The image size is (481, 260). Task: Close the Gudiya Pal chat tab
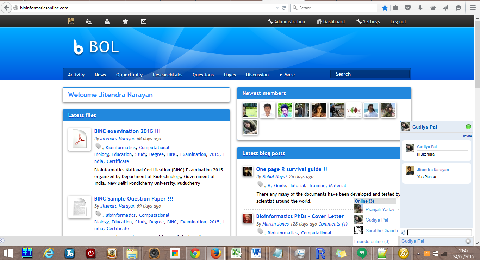468,241
